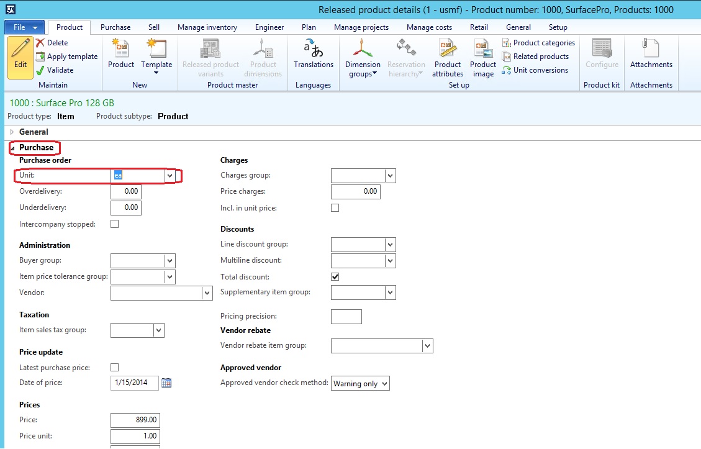
Task: Enable the Intercompany stopped checkbox
Action: tap(113, 224)
